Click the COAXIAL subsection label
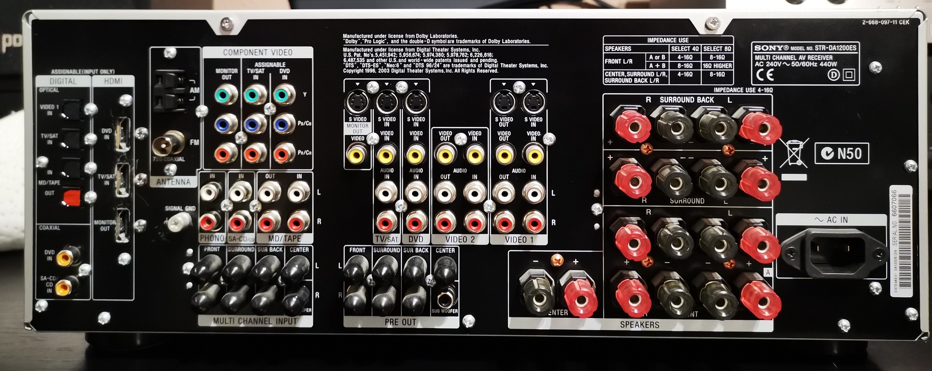932x371 pixels. click(x=50, y=228)
